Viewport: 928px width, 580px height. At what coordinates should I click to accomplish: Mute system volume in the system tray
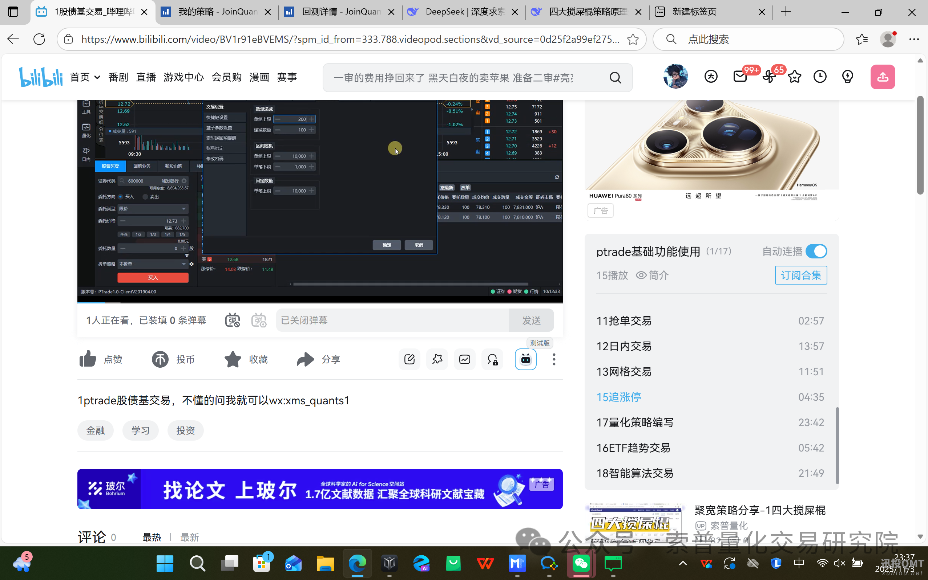pyautogui.click(x=839, y=564)
